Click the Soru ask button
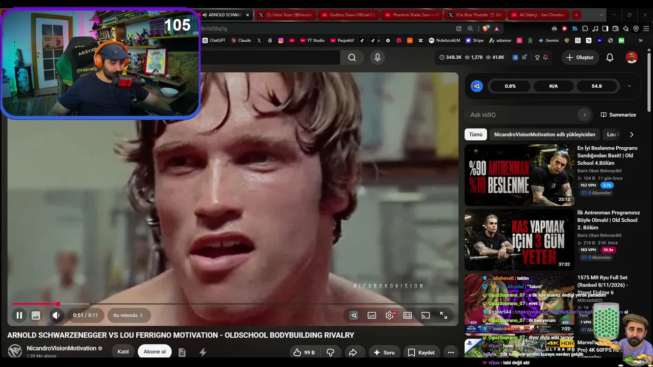 tap(384, 352)
